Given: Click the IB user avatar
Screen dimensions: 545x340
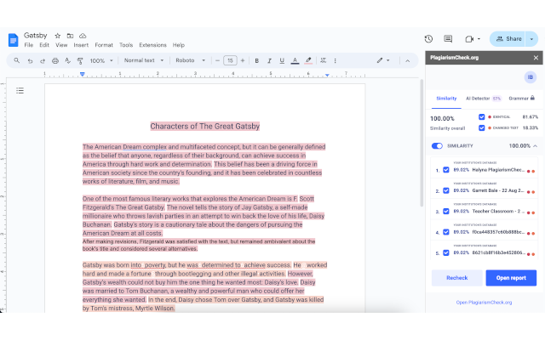Looking at the screenshot, I should click(x=530, y=77).
